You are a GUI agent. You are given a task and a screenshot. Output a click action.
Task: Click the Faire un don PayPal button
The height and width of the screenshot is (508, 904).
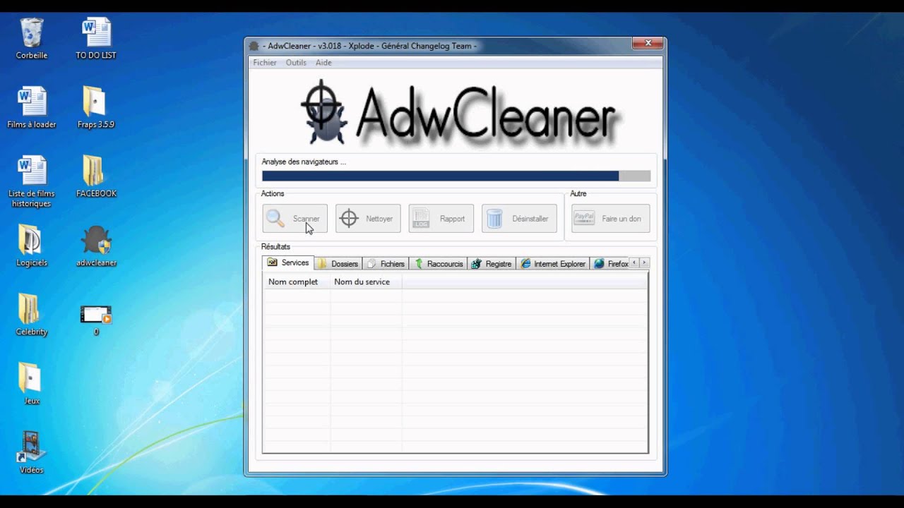611,219
